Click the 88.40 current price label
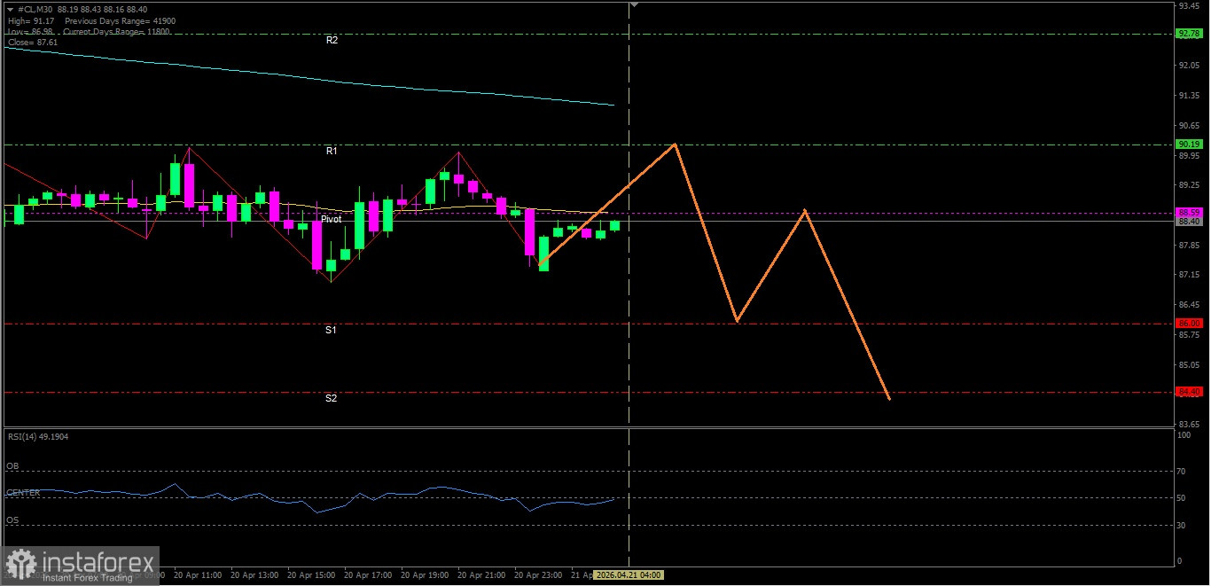1211x586 pixels. click(x=1188, y=222)
